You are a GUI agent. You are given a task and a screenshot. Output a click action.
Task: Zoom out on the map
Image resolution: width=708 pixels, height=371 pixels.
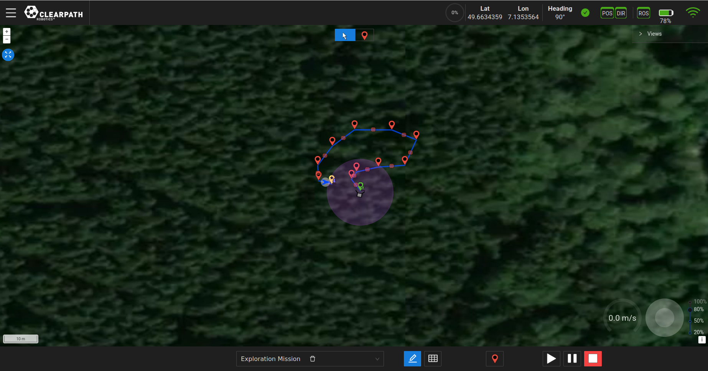7,40
